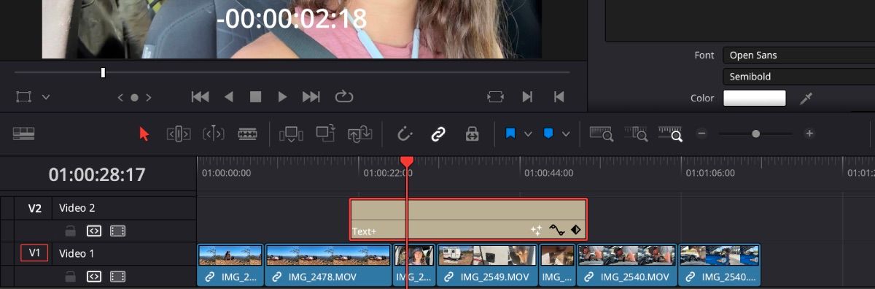Play the clip in reverse
875x289 pixels.
229,96
